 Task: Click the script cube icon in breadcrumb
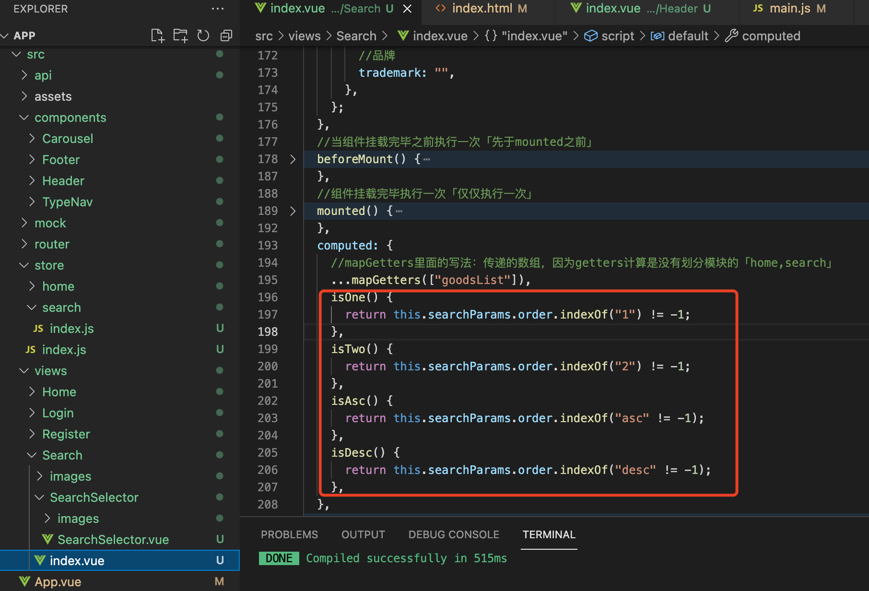point(591,36)
